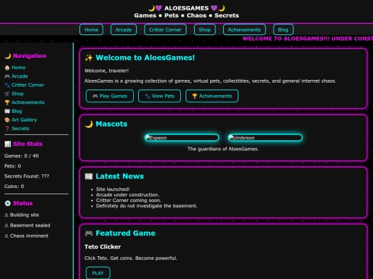Screen dimensions: 373x279
Task: Click the gamepad icon by Featured Game
Action: 88,234
